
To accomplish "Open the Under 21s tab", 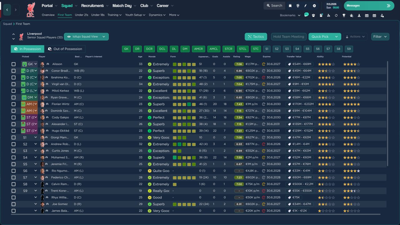I will pos(82,15).
